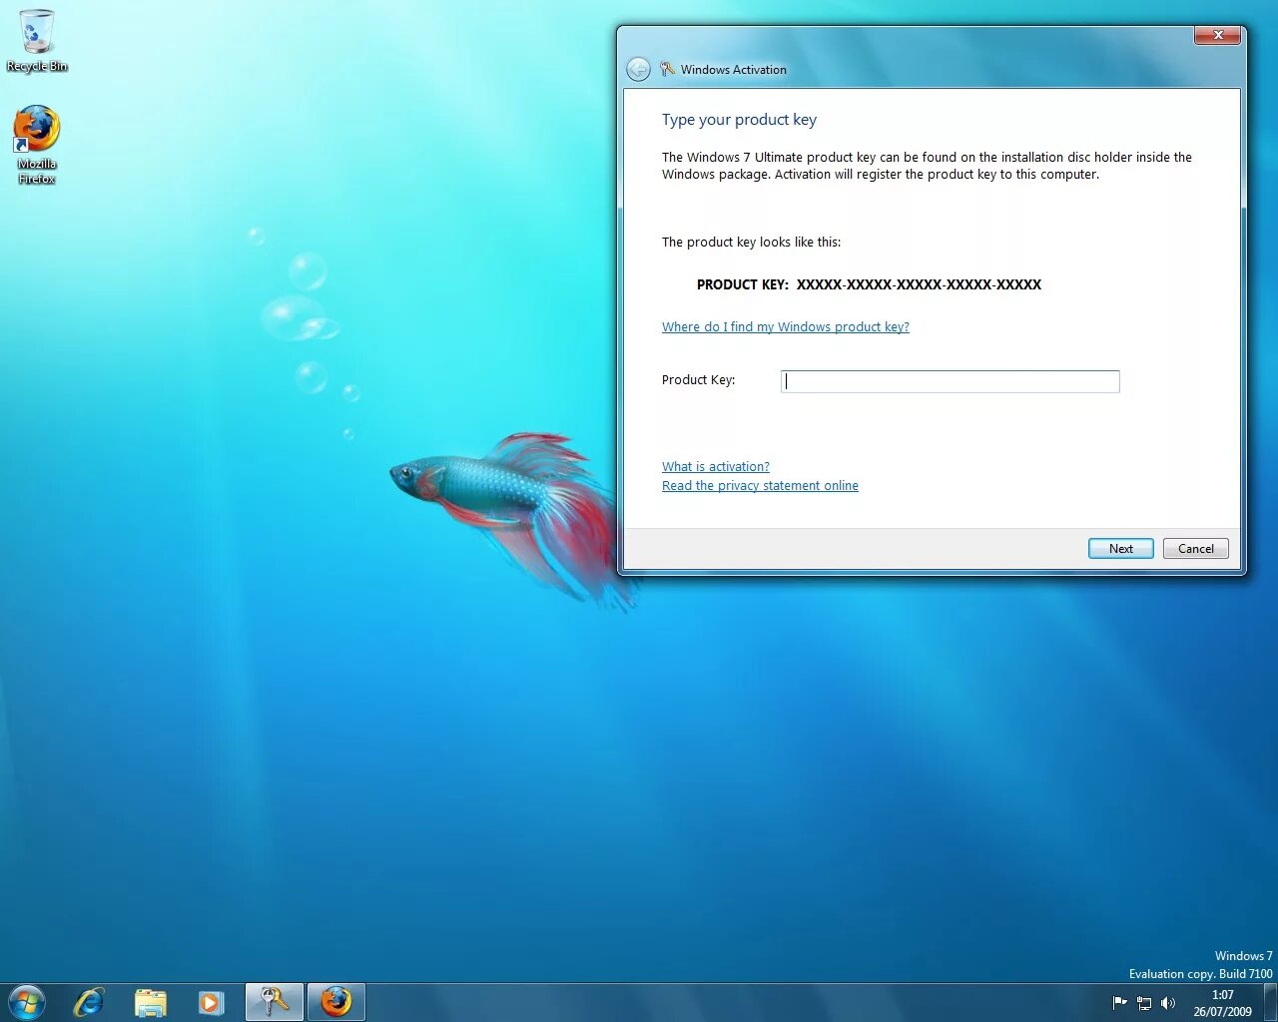
Task: Click the 'Windows Activation' title text
Action: (734, 69)
